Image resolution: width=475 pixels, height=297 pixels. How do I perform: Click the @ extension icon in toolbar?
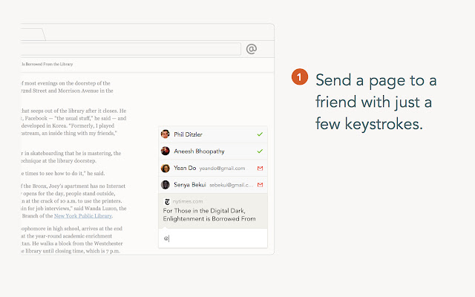tap(252, 49)
